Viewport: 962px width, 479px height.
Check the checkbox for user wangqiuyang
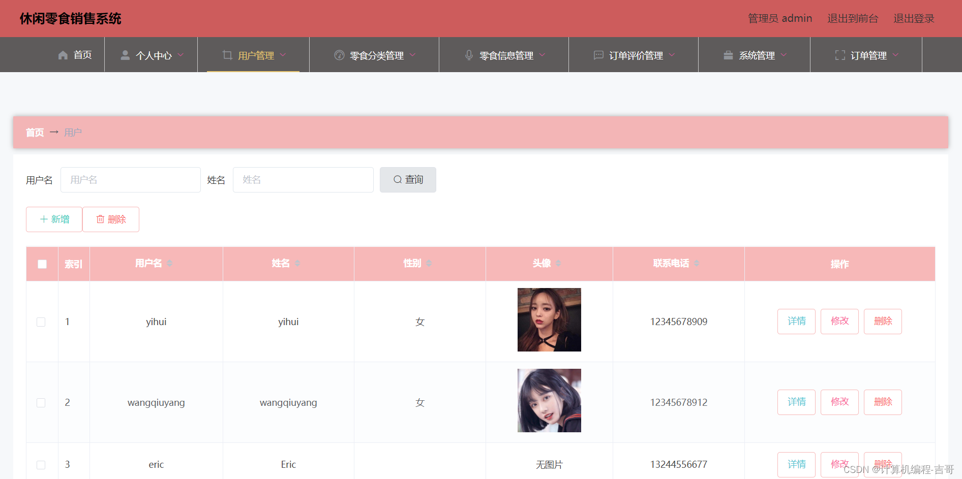tap(41, 402)
